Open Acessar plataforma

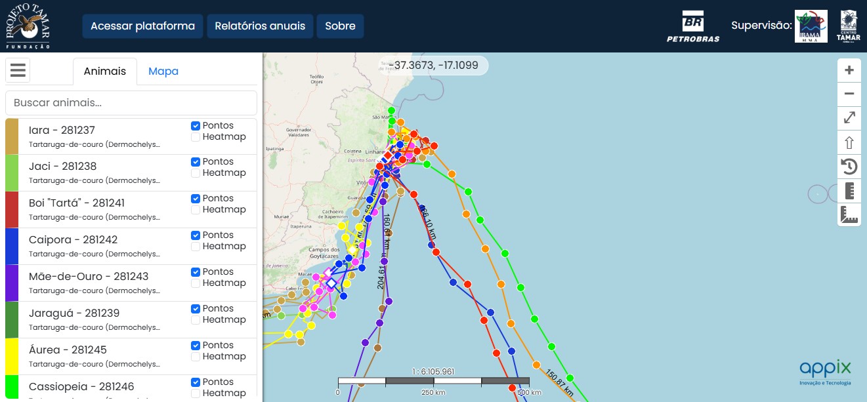pyautogui.click(x=142, y=26)
